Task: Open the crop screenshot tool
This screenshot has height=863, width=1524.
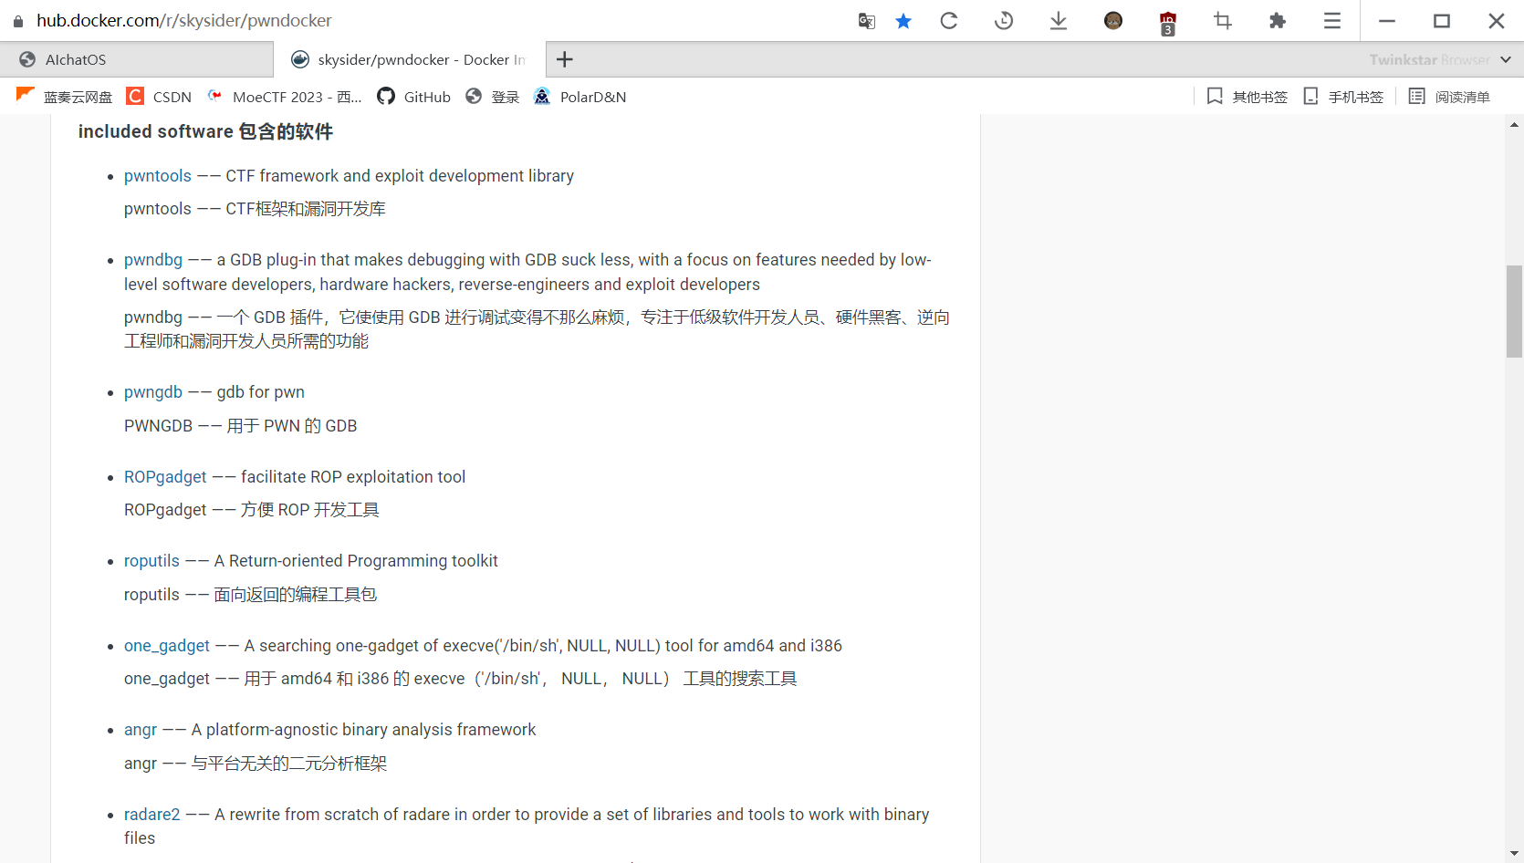Action: tap(1223, 21)
